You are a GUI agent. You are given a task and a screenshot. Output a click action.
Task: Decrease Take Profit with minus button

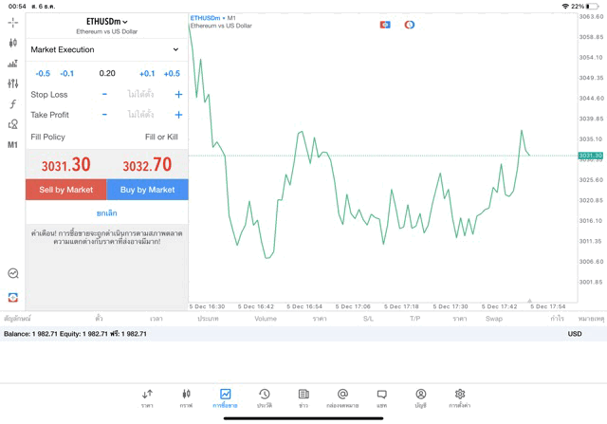click(x=104, y=115)
